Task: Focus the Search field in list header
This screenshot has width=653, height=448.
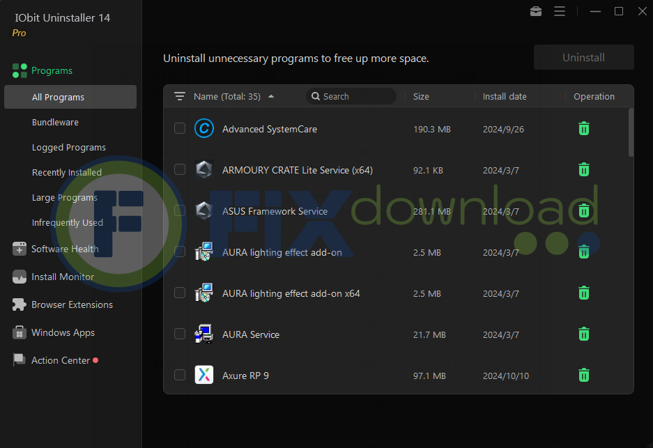Action: (355, 97)
